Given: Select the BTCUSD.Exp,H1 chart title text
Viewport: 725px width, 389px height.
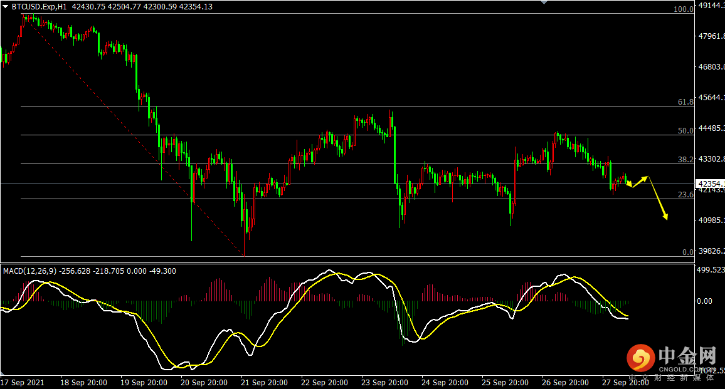Looking at the screenshot, I should 40,7.
